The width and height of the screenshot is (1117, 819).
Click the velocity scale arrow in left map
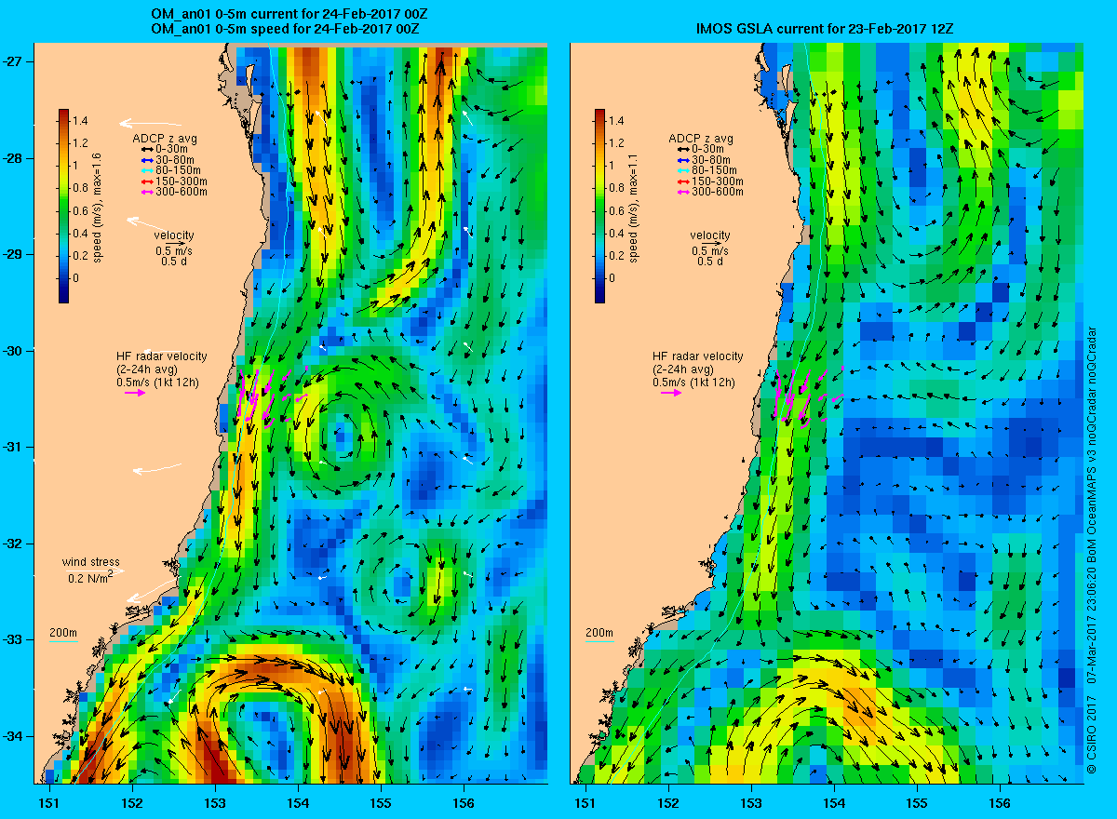coord(174,244)
